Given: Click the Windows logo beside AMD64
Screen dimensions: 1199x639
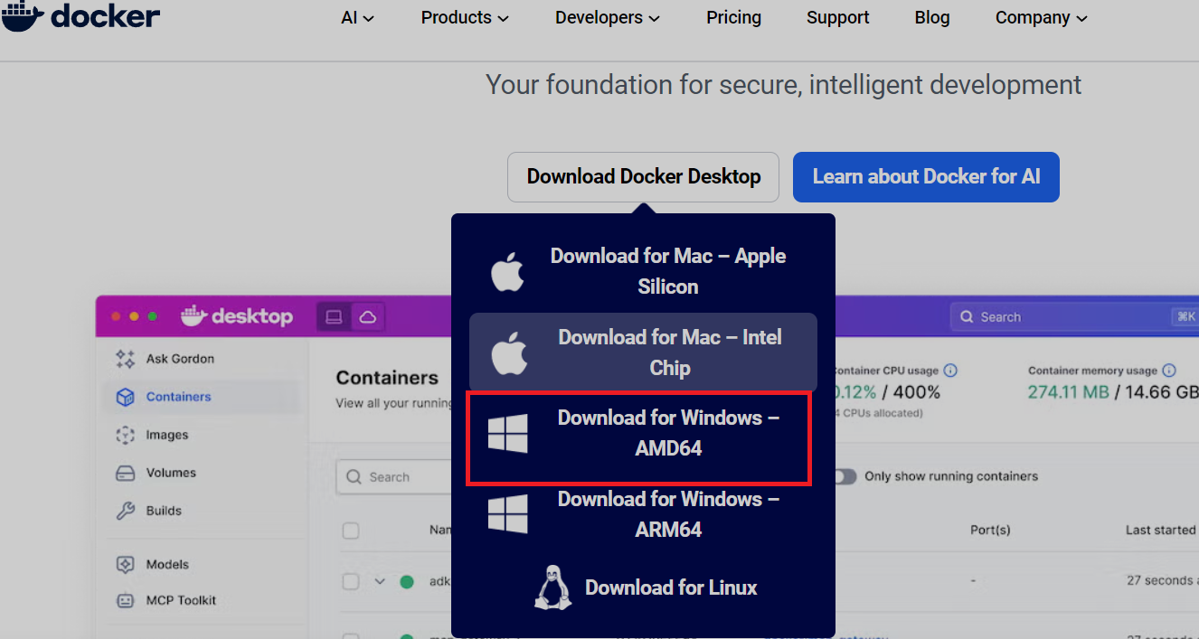Looking at the screenshot, I should (x=507, y=434).
